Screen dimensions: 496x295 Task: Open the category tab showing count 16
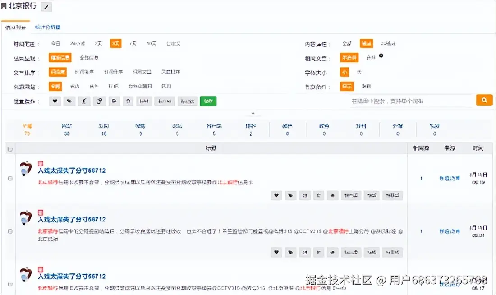click(104, 129)
